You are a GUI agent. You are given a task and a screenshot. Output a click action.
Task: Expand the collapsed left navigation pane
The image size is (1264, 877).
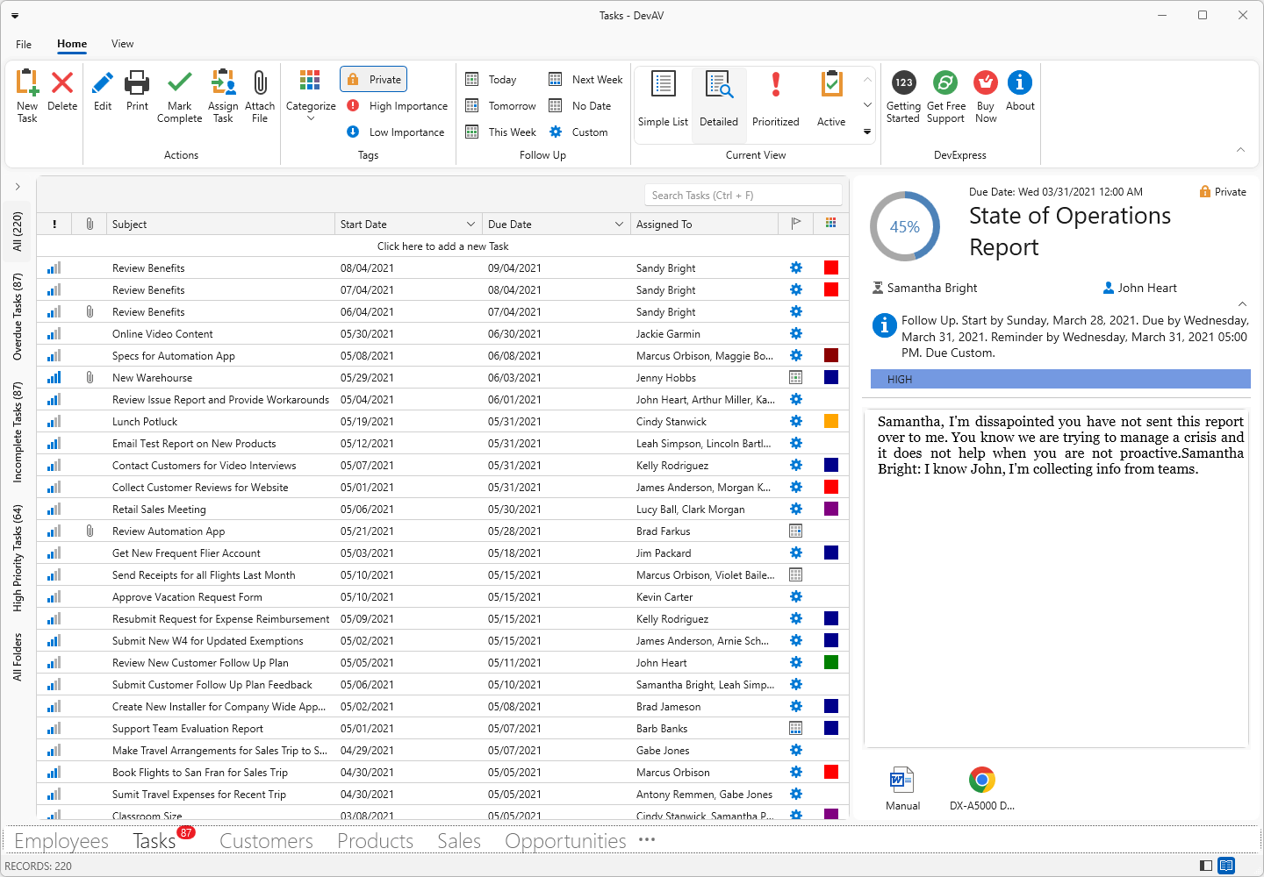18,187
